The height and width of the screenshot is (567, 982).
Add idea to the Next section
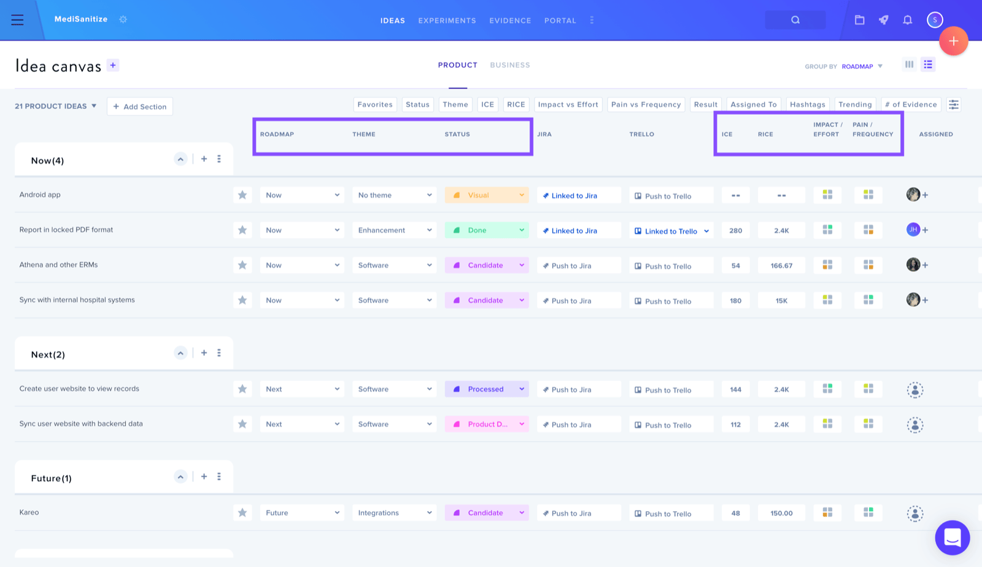[x=204, y=353]
